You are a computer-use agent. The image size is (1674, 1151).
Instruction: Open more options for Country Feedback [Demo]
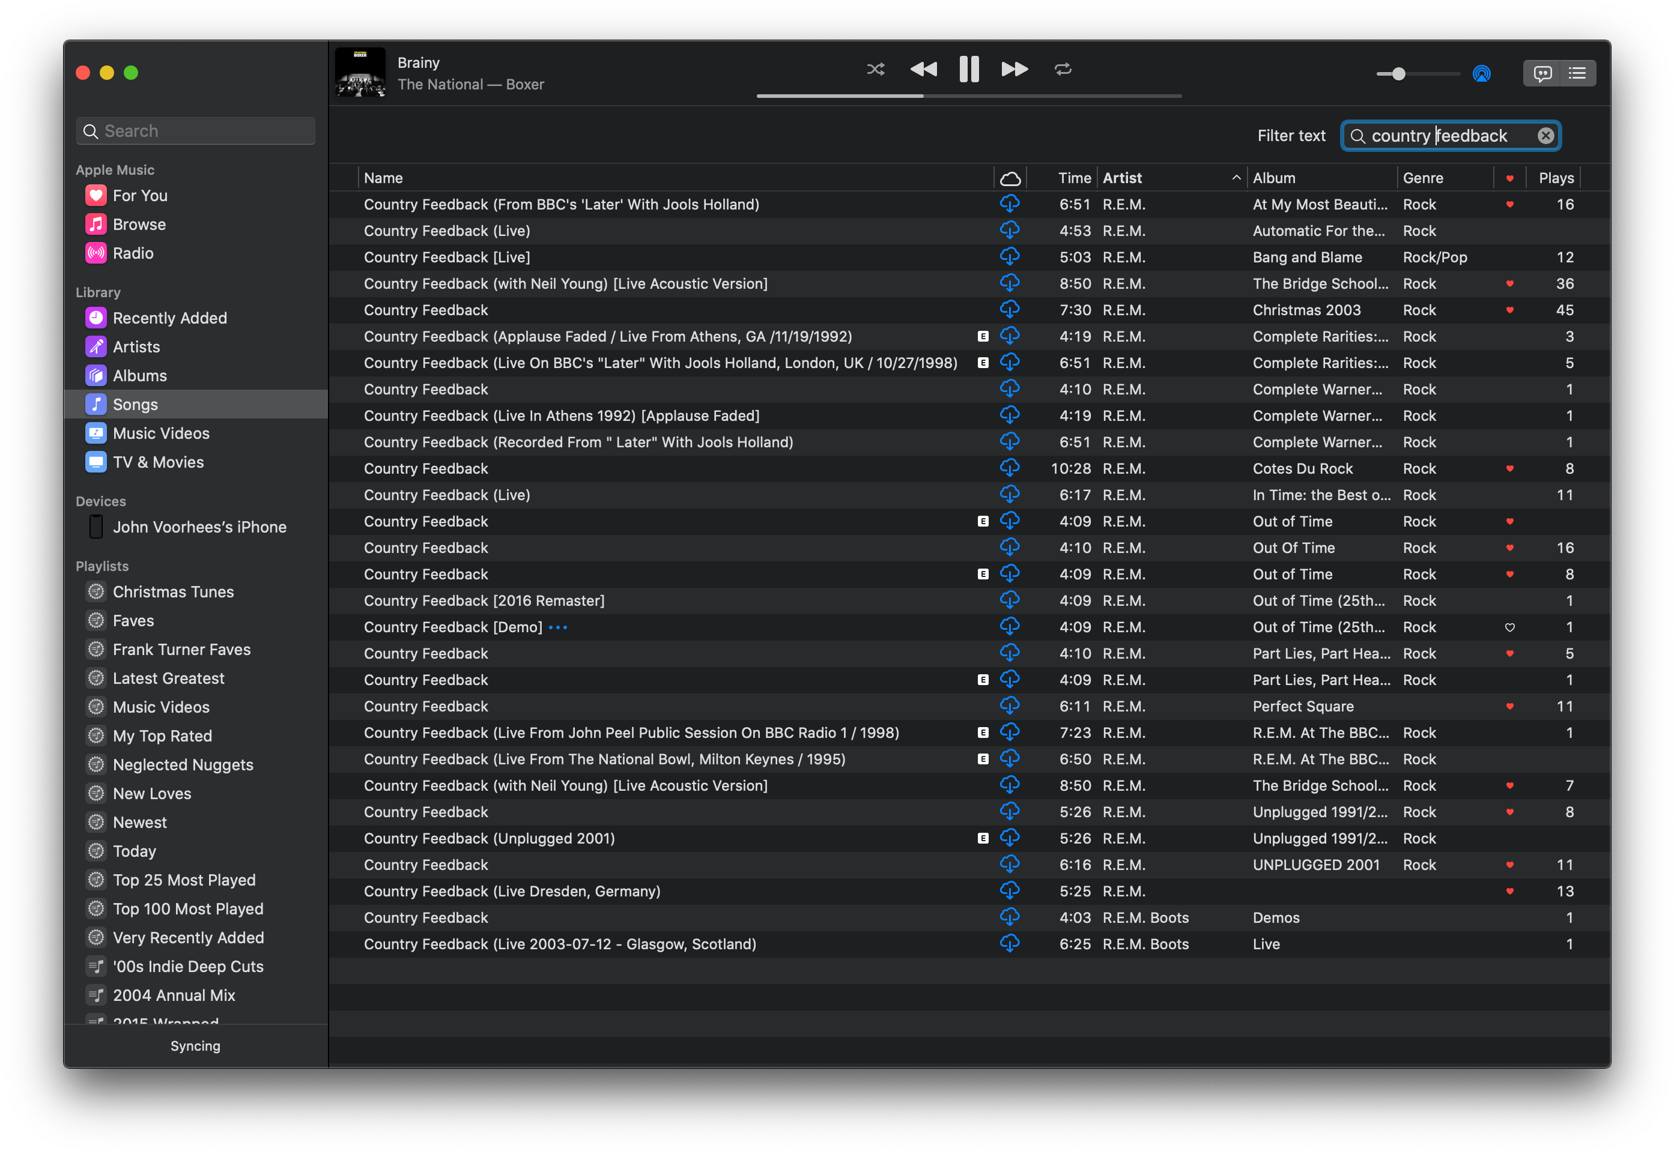(558, 627)
